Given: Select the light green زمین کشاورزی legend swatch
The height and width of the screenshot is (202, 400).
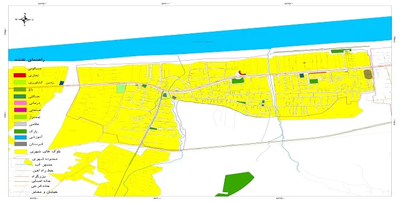Looking at the screenshot, I should (20, 82).
